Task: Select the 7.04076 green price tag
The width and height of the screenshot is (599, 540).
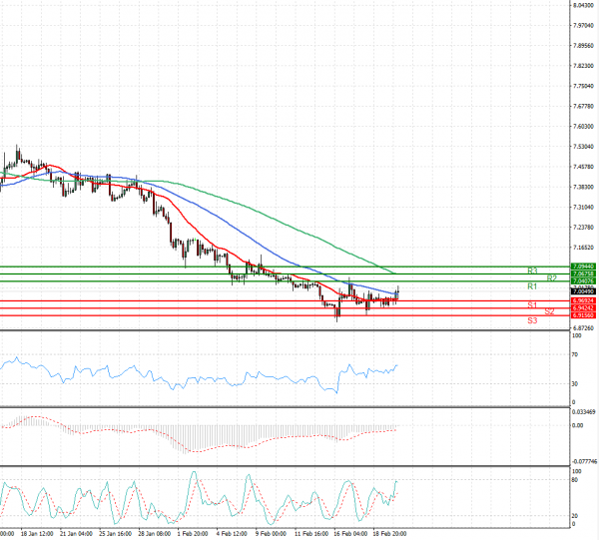Action: (583, 282)
